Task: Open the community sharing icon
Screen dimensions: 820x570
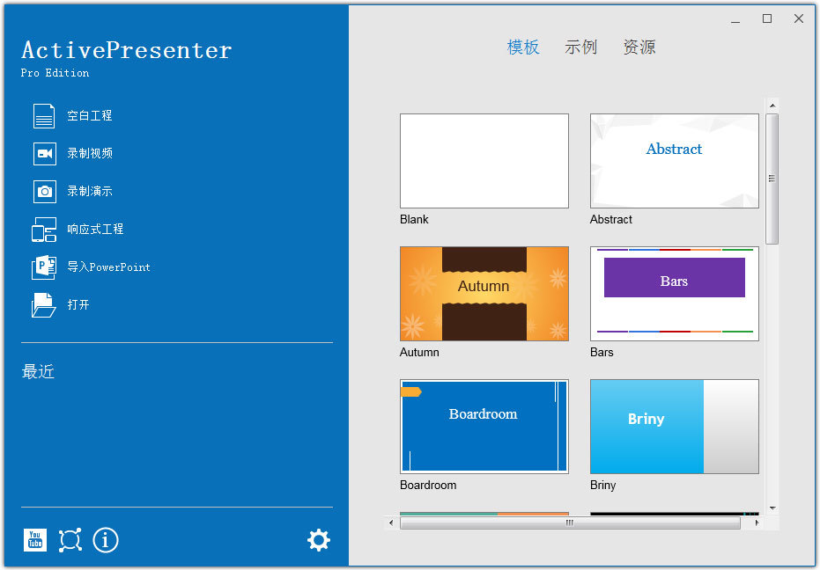Action: [70, 540]
